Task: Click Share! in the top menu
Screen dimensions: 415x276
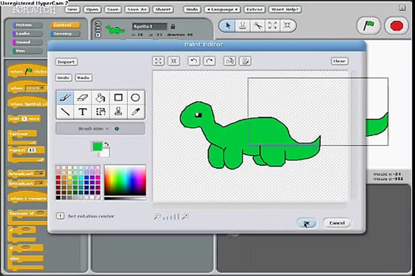Action: (x=163, y=10)
